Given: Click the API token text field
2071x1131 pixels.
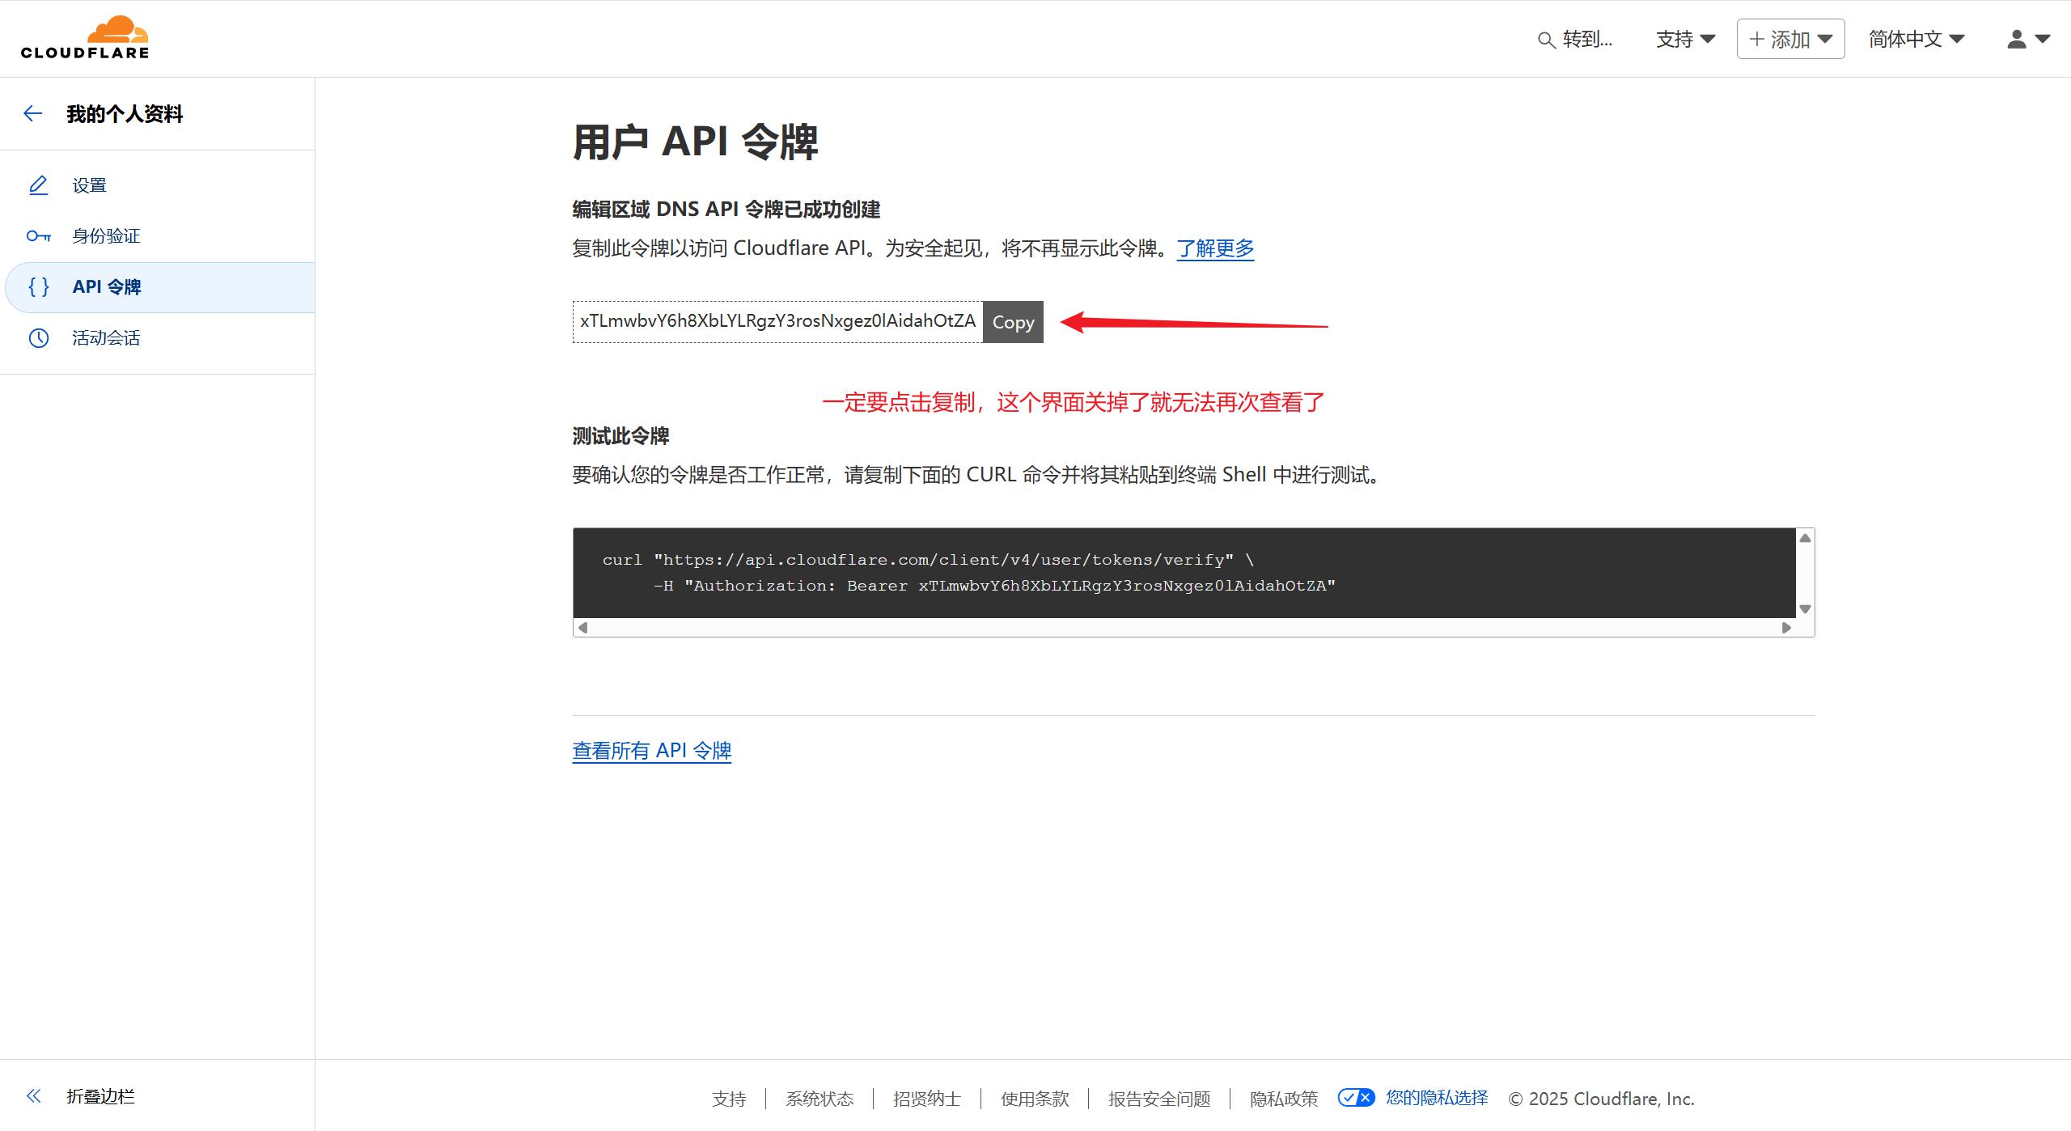Looking at the screenshot, I should pyautogui.click(x=777, y=322).
